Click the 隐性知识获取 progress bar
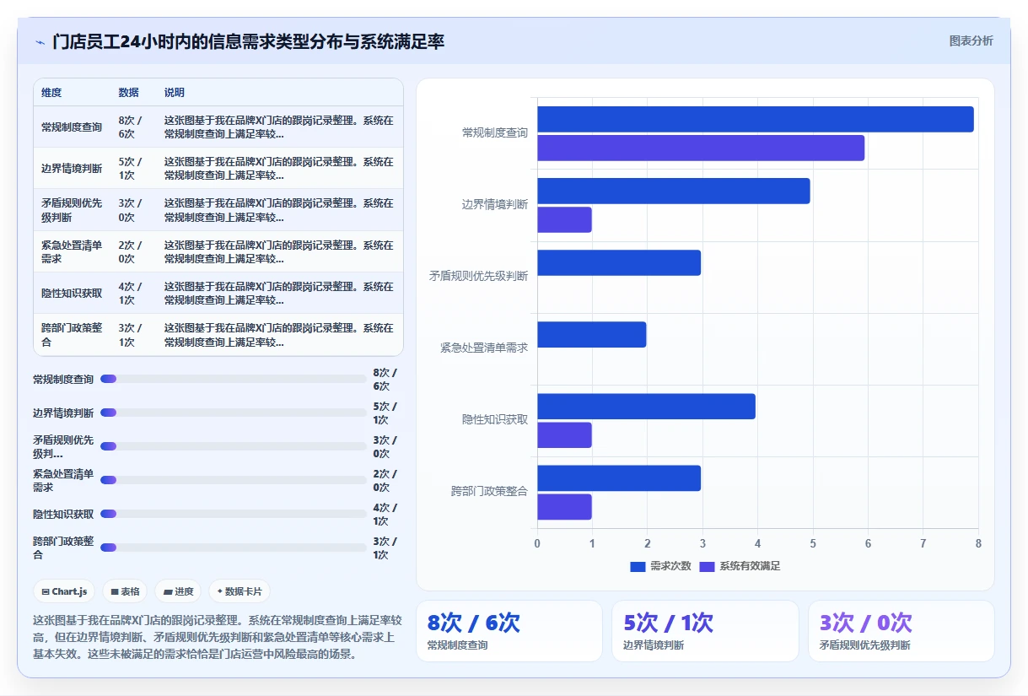The height and width of the screenshot is (696, 1028). [x=234, y=514]
